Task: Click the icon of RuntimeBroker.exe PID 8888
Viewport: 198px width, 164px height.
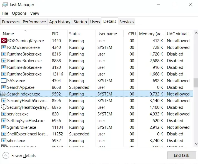Action: 4,61
